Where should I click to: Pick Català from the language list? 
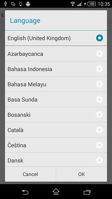pos(56,130)
